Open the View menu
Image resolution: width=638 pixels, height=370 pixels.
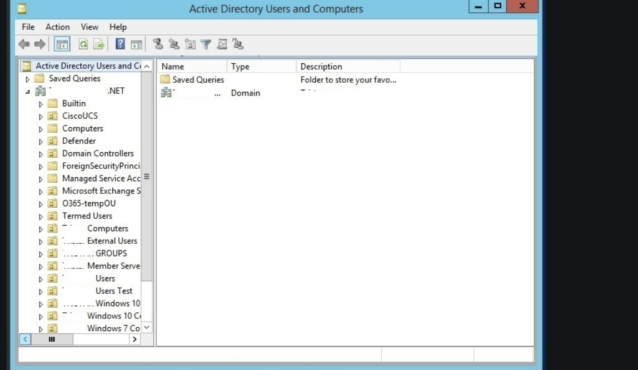(89, 27)
